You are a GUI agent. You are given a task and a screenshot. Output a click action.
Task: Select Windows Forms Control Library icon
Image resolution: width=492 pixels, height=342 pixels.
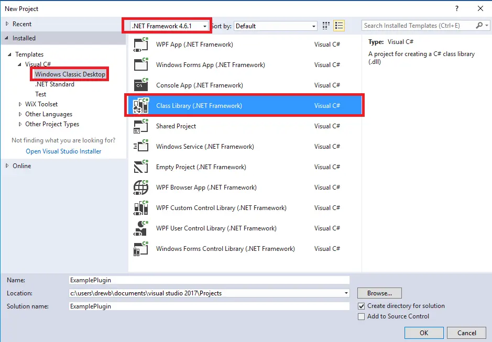[140, 248]
